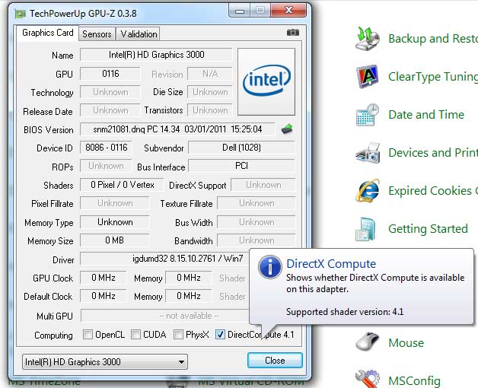Click the Memory Size field 0 MB
Viewport: 478px width, 388px height.
pos(115,240)
